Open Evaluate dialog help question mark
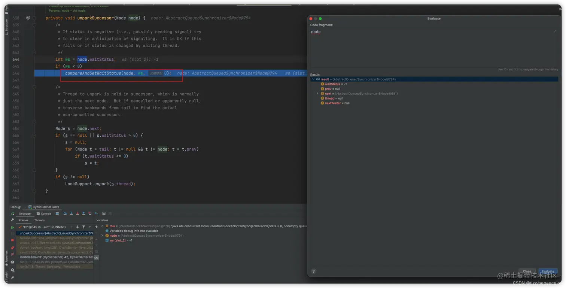566x288 pixels. tap(314, 272)
